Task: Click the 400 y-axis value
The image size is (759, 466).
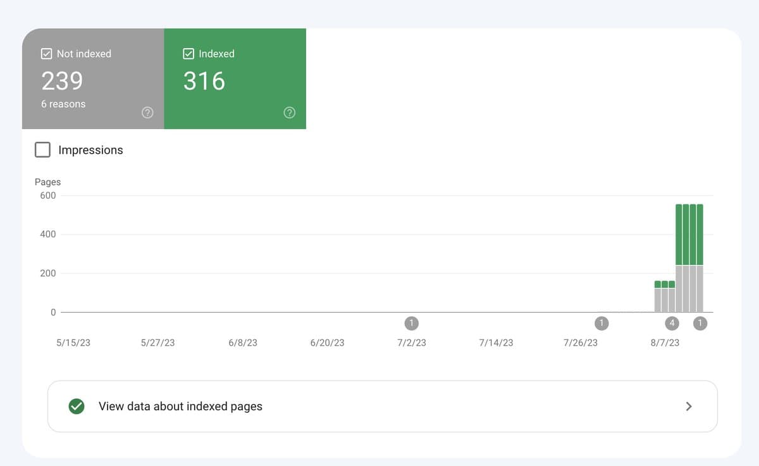Action: click(x=48, y=234)
